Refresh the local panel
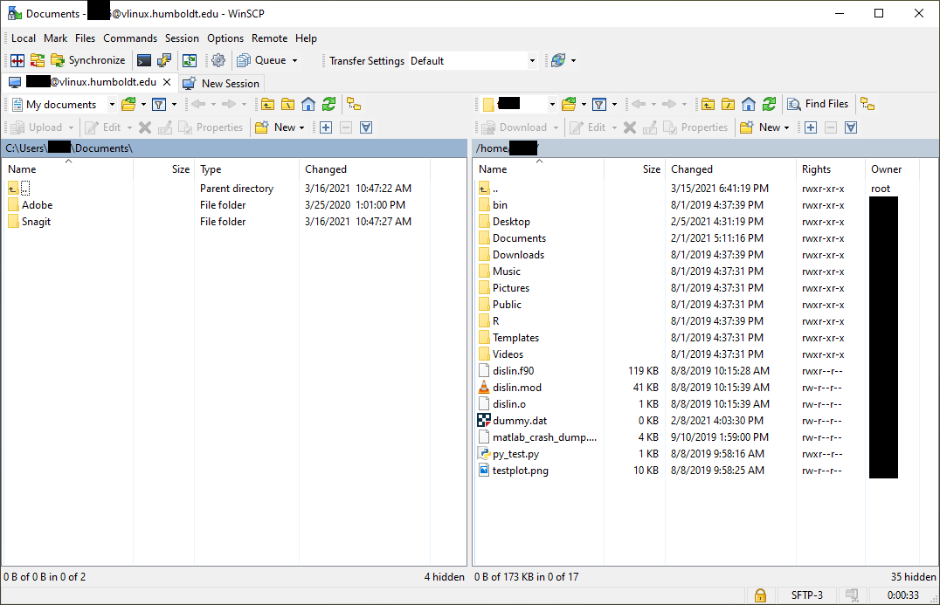Viewport: 940px width, 605px height. click(x=328, y=104)
